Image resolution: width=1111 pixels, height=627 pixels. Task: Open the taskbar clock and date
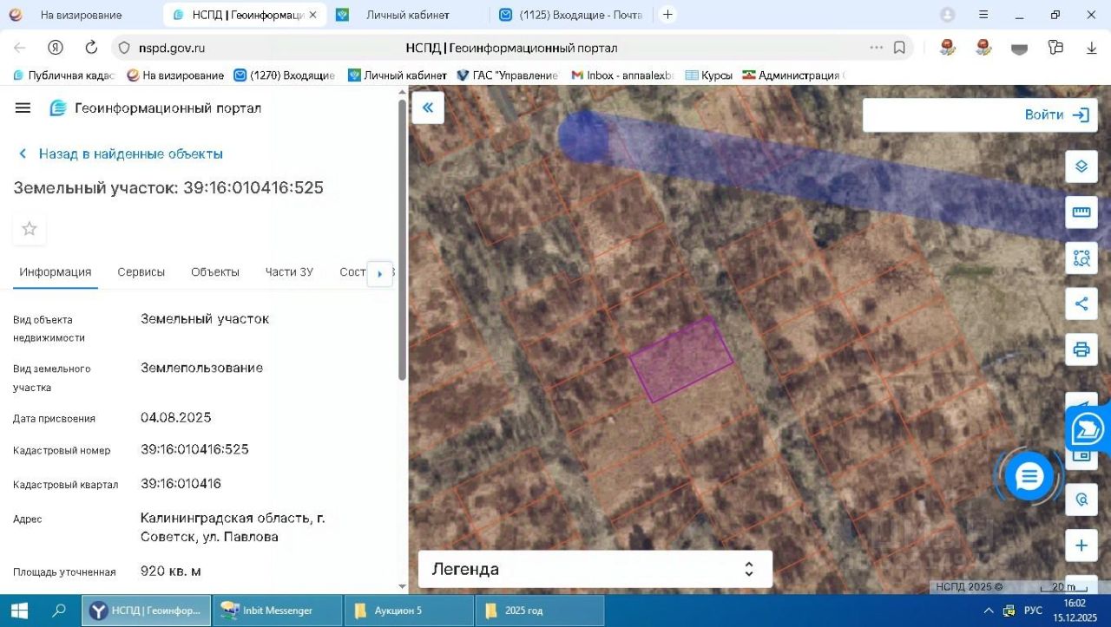pos(1075,611)
